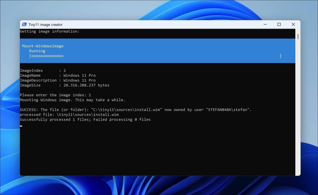Click the Mount-WindowsImage progress bar

coord(155,56)
